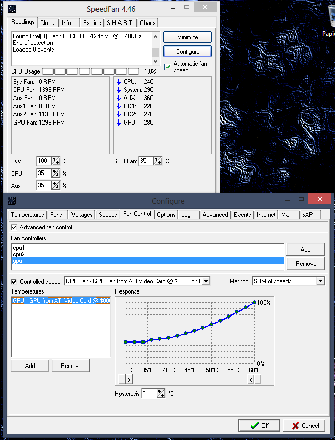335x440 pixels.
Task: Open the Internet tab
Action: (266, 215)
